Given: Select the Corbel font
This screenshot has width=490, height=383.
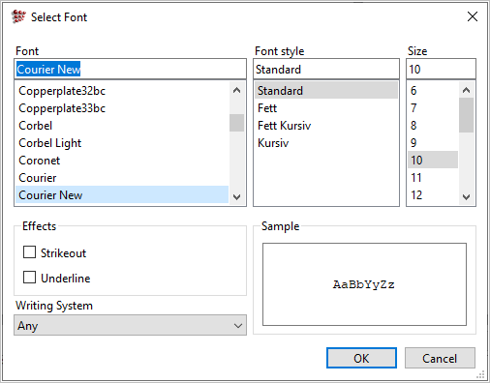Looking at the screenshot, I should pos(122,126).
